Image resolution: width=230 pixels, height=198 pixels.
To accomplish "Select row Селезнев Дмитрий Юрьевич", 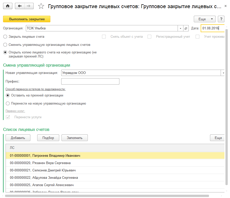I will pyautogui.click(x=115, y=170).
